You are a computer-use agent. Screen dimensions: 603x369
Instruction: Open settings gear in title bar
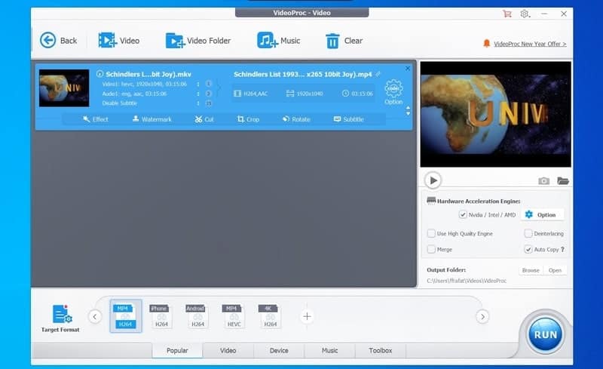[525, 14]
